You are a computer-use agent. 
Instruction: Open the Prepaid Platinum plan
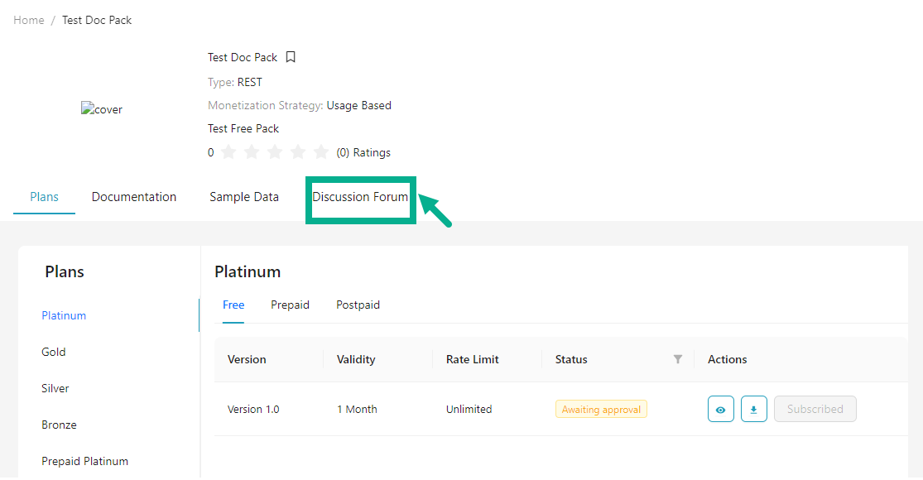(84, 461)
